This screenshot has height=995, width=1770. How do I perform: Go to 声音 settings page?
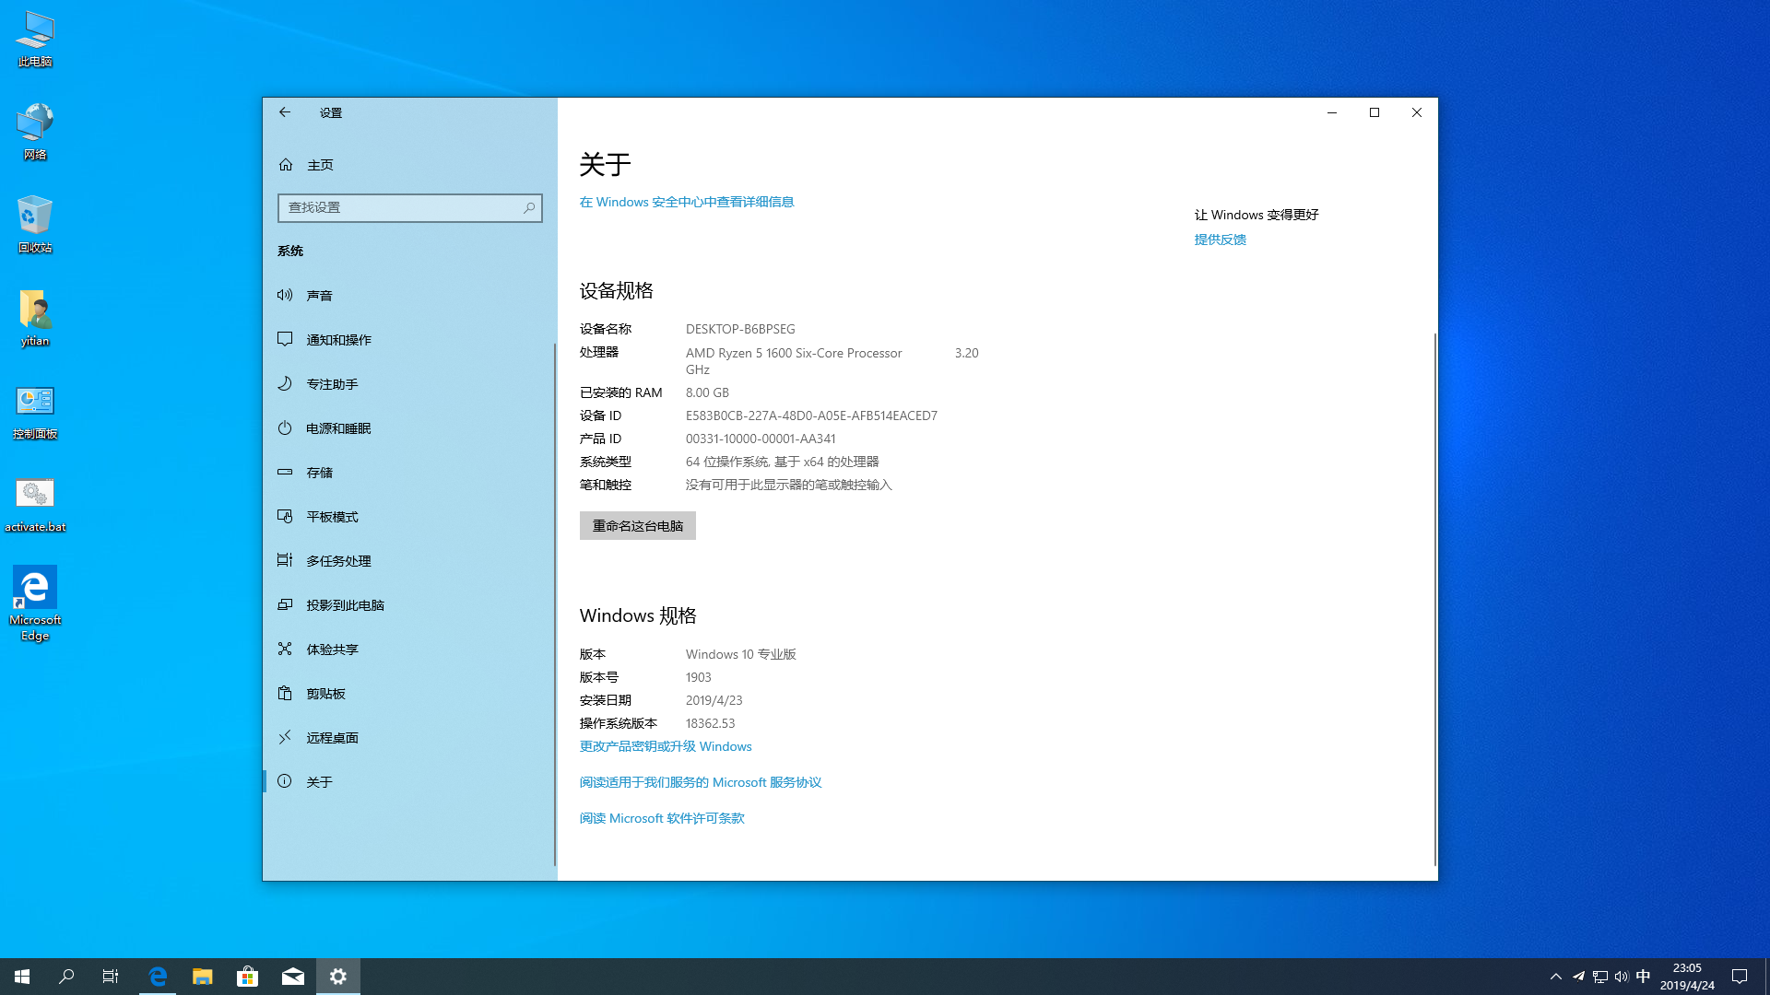point(409,295)
